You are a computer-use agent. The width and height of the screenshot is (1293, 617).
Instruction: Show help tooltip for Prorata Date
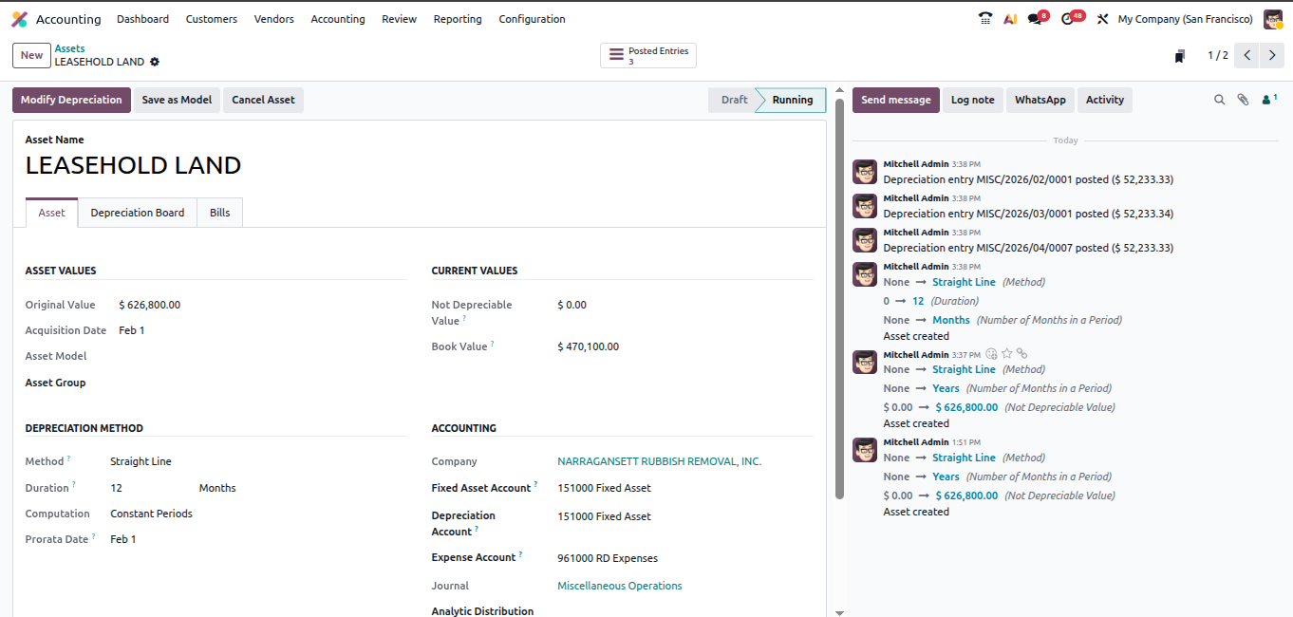94,536
